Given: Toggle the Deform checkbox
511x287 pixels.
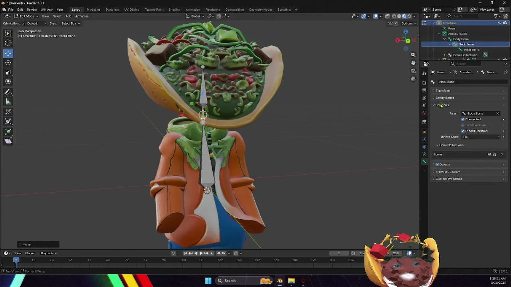Looking at the screenshot, I should coord(438,164).
